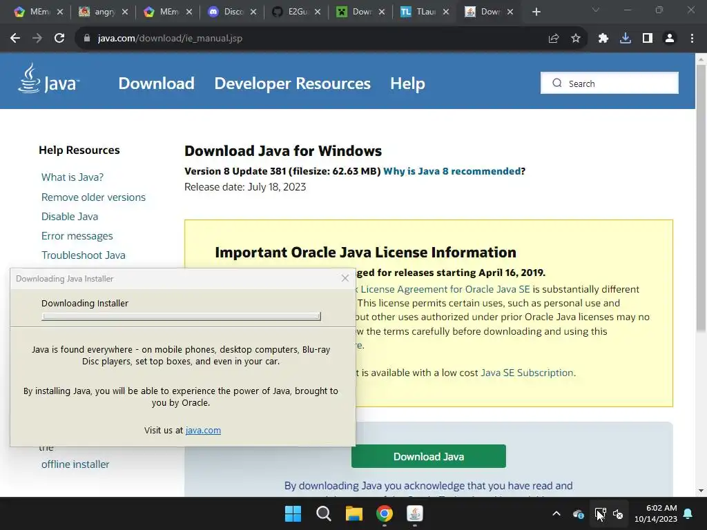707x530 pixels.
Task: Go back using browser back arrow
Action: pyautogui.click(x=15, y=39)
